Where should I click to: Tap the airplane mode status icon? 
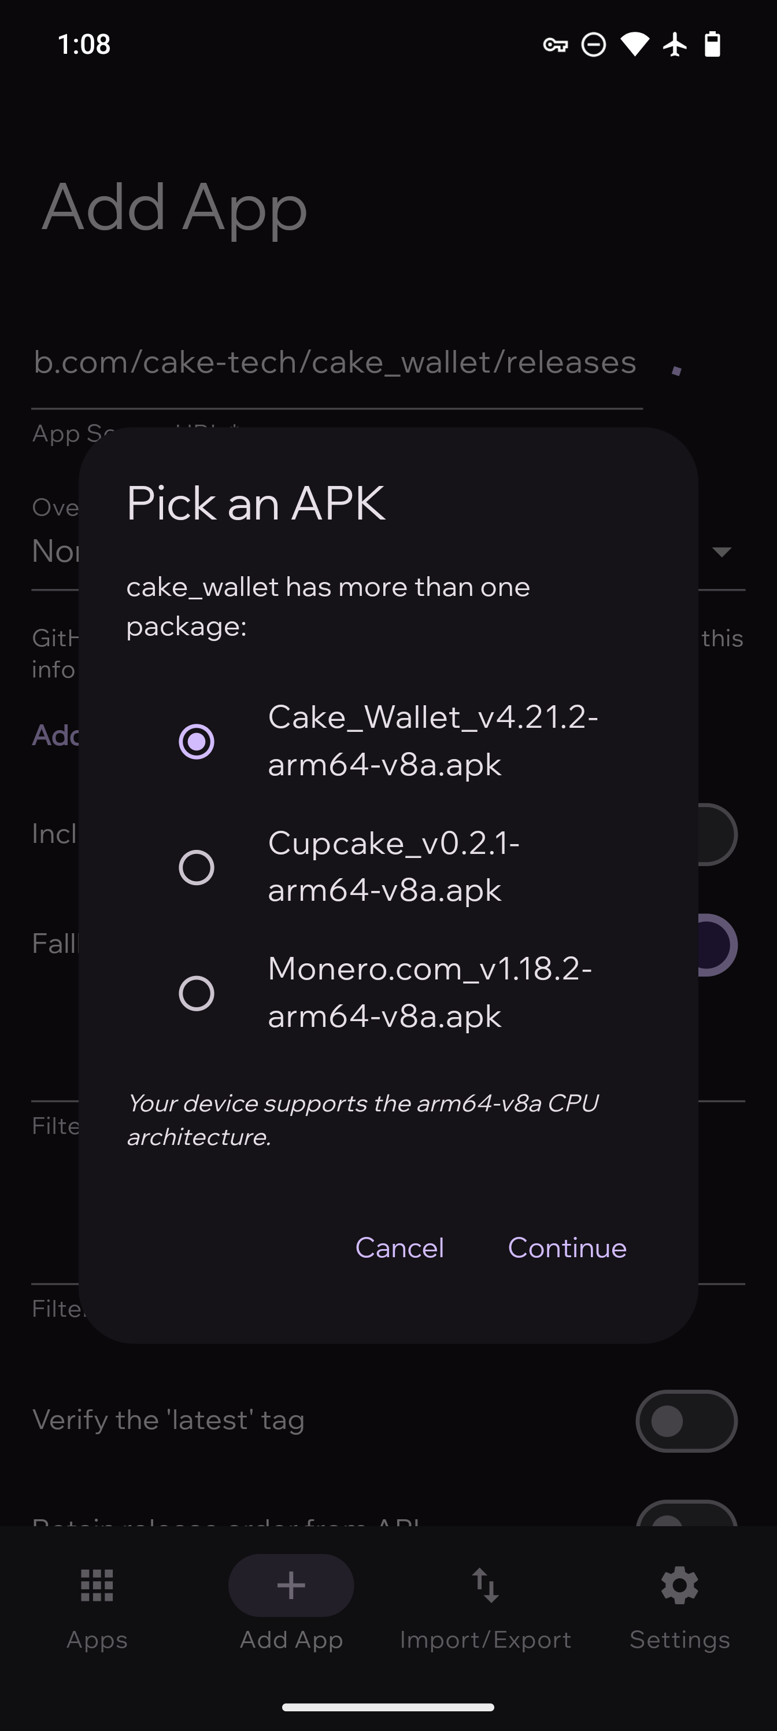click(x=675, y=45)
